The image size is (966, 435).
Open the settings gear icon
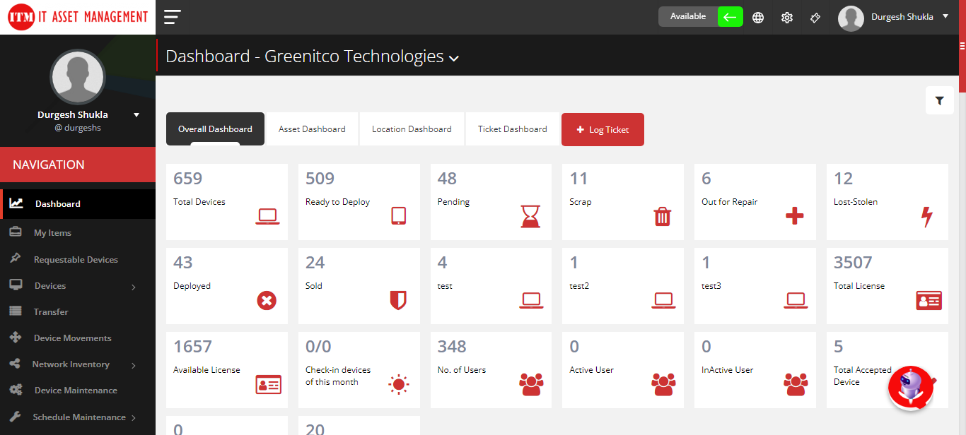coord(787,18)
